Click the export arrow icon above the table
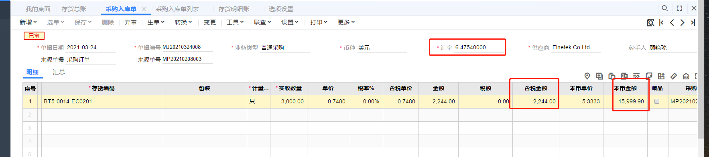This screenshot has height=157, width=709. [649, 76]
